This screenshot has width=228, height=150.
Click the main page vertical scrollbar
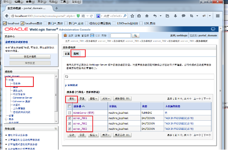coord(221,88)
